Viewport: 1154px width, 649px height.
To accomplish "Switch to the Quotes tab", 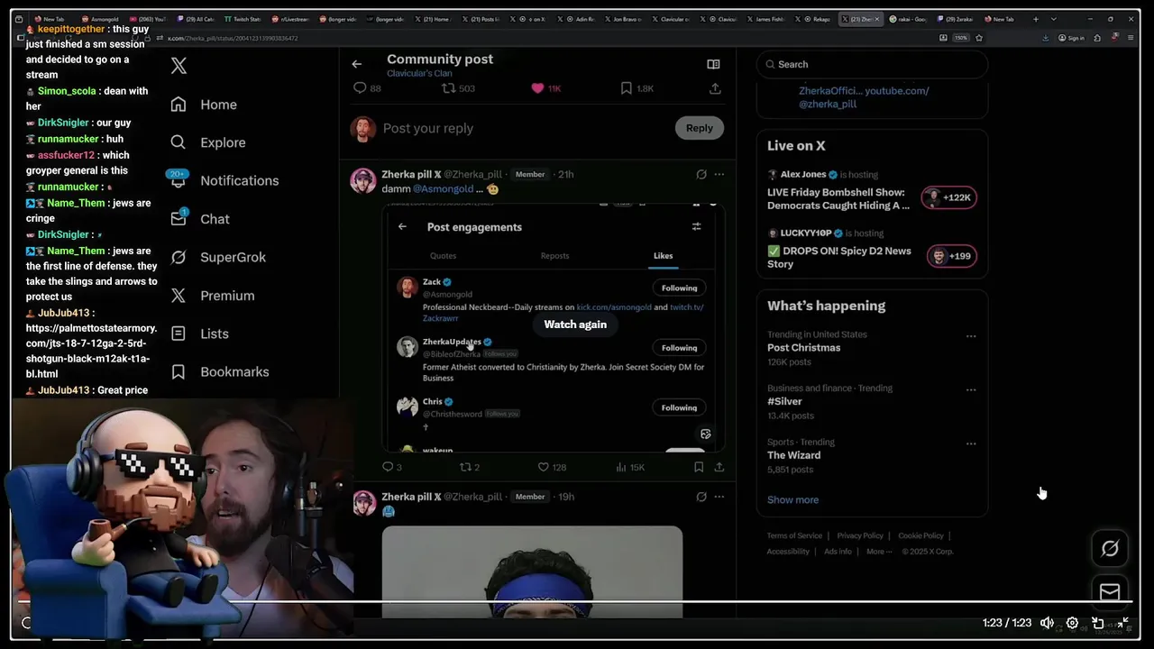I will (443, 256).
